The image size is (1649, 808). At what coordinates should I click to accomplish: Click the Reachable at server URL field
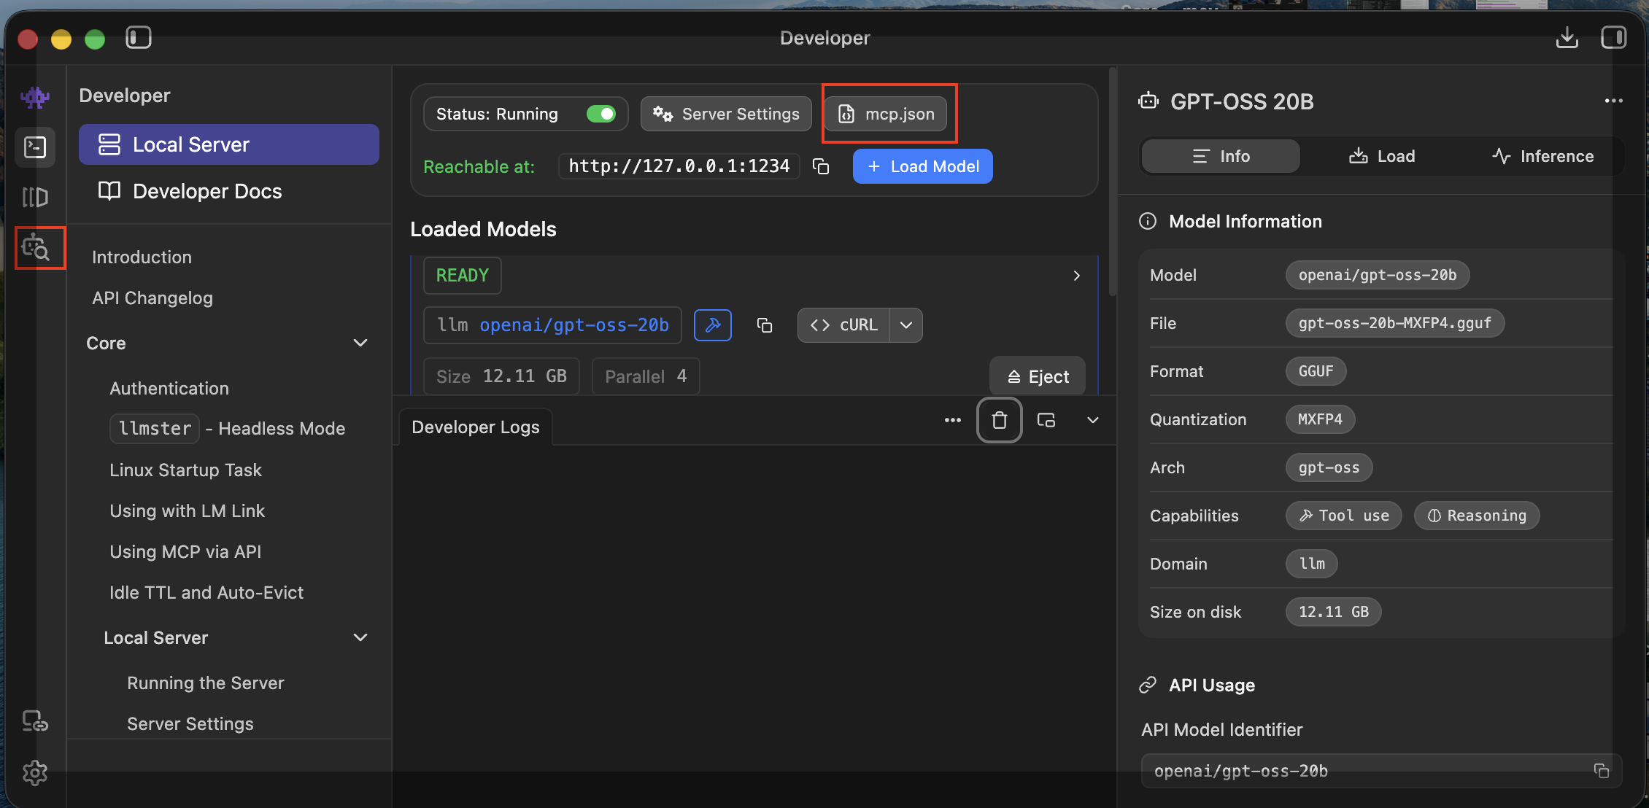(x=679, y=166)
